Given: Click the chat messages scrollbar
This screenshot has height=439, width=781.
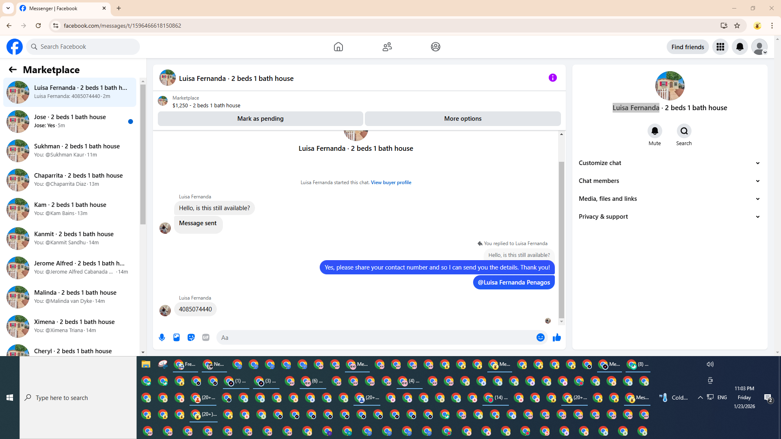Looking at the screenshot, I should [561, 240].
